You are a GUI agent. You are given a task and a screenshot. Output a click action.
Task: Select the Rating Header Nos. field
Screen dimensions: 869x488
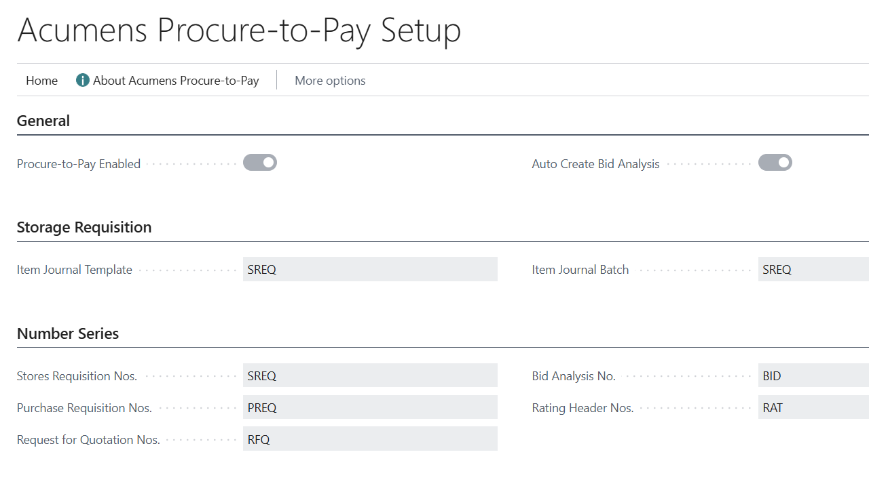point(813,407)
